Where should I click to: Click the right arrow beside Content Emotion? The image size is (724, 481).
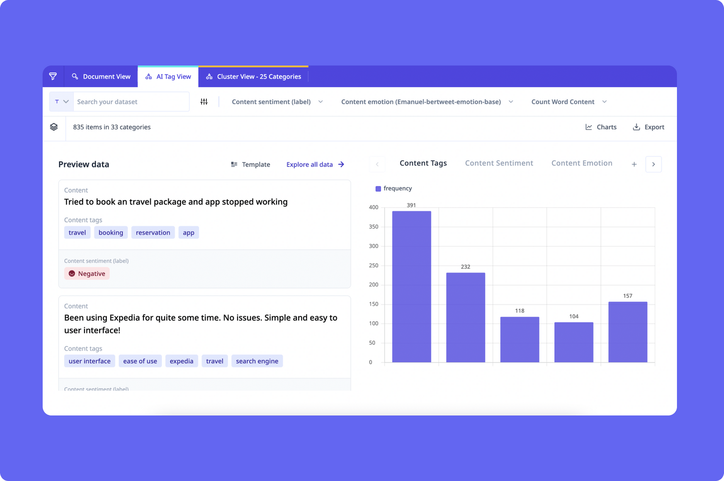pos(653,164)
